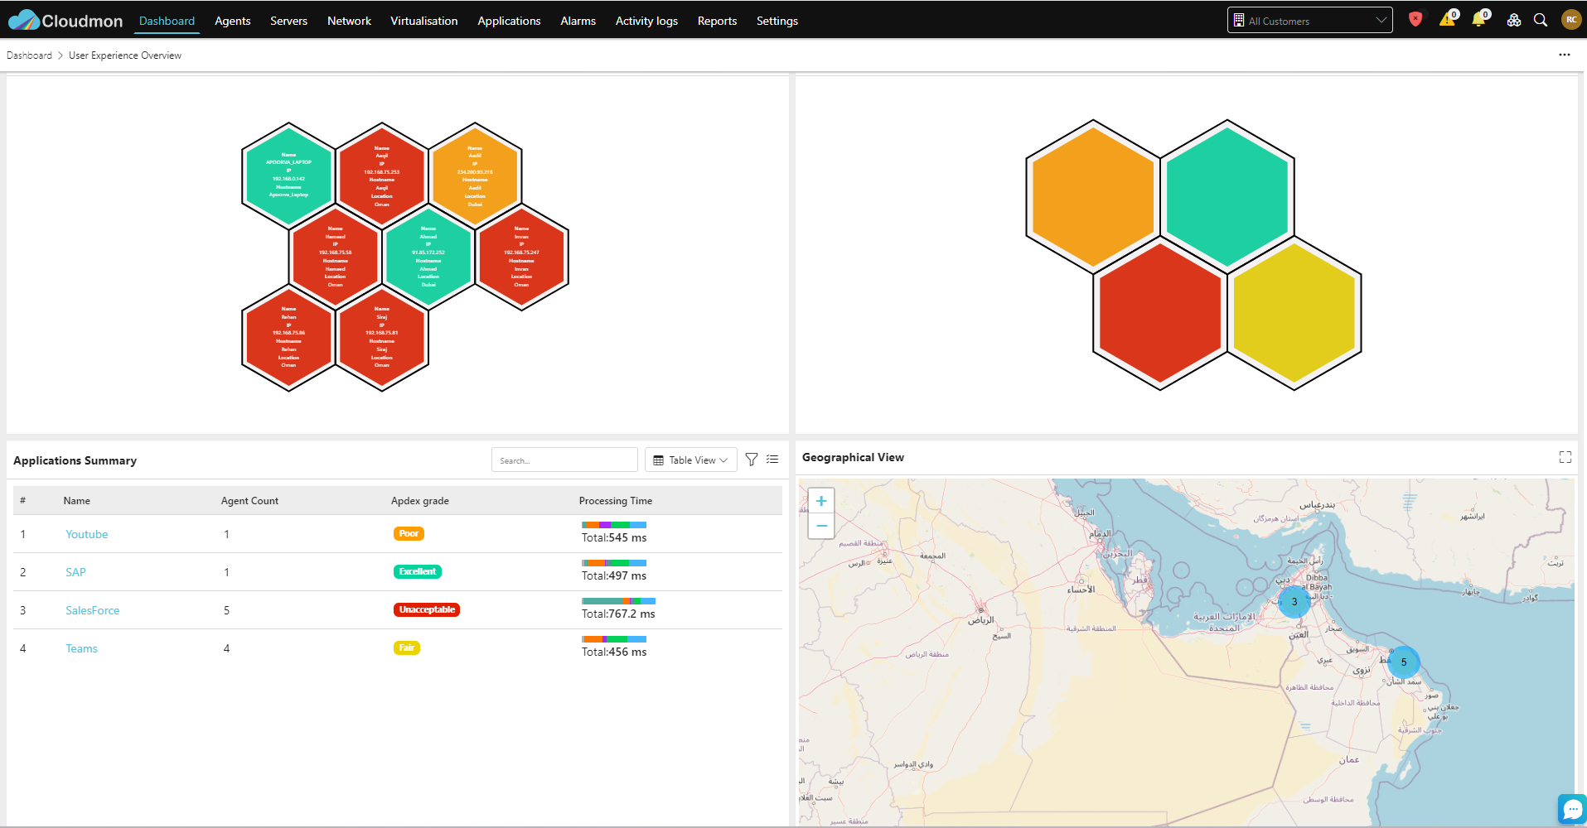Click the filter funnel icon in Applications Summary

click(752, 460)
